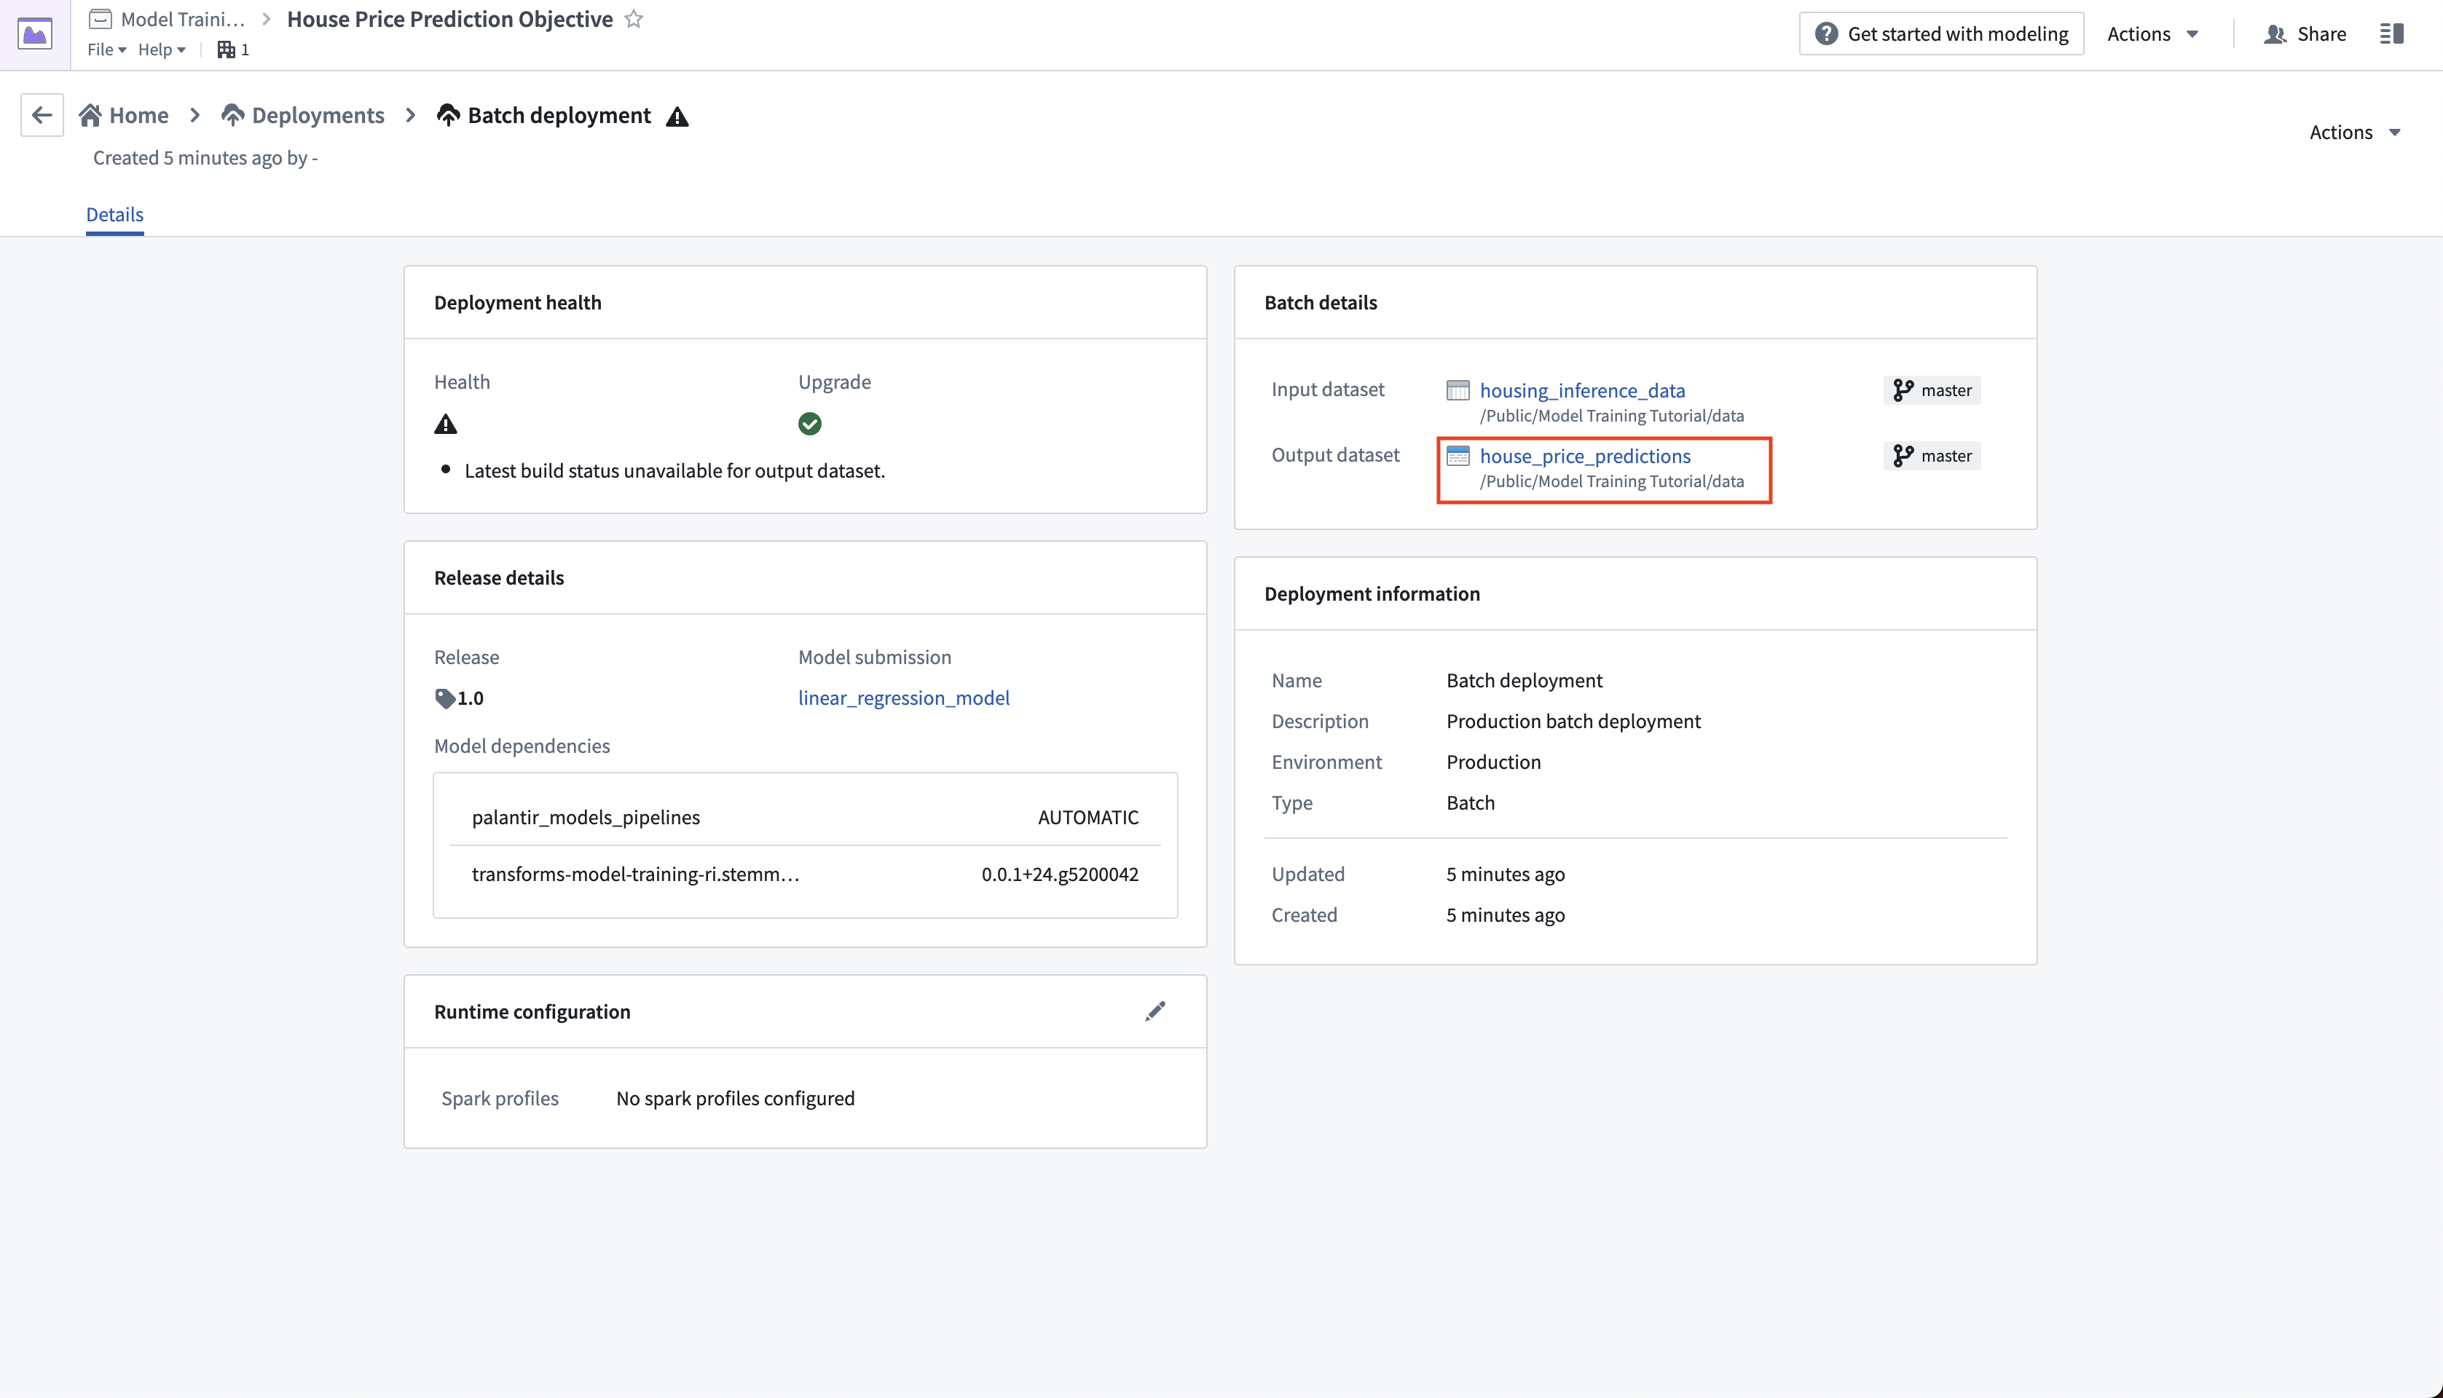Image resolution: width=2443 pixels, height=1398 pixels.
Task: Click the Deployment health warning icon
Action: [446, 424]
